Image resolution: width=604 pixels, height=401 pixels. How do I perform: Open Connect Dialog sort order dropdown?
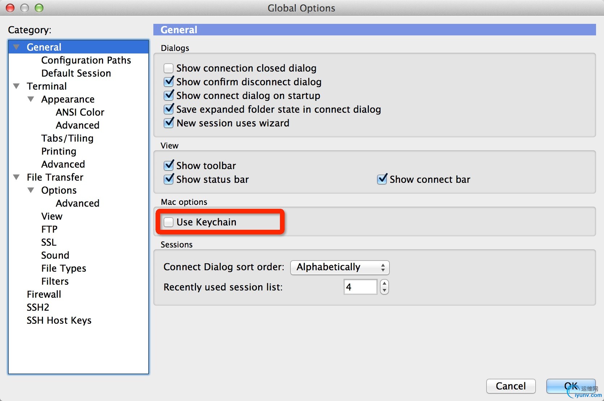(340, 267)
